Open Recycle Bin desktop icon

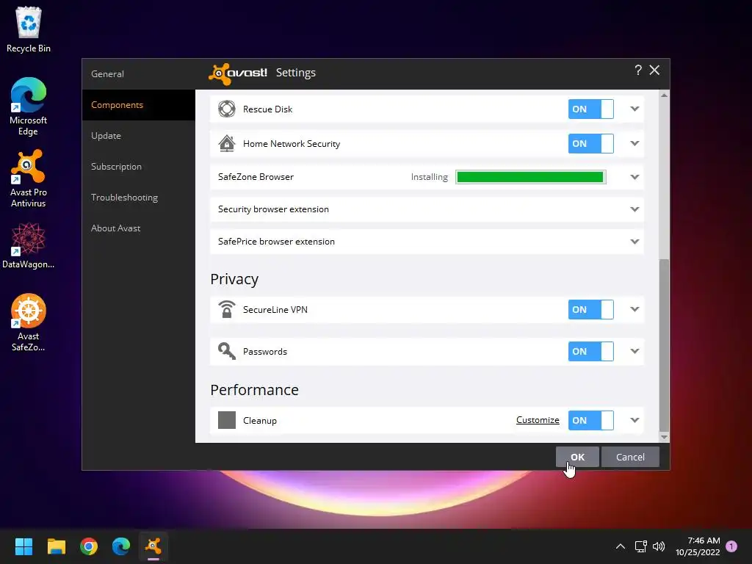click(29, 29)
